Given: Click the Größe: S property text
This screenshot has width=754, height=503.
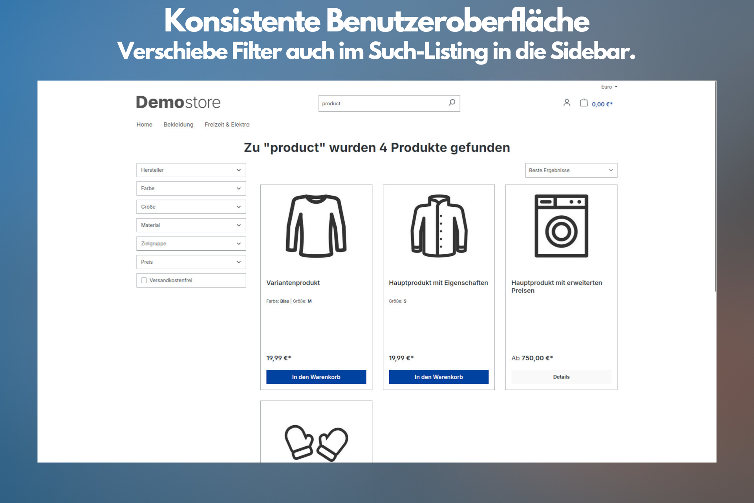Looking at the screenshot, I should pyautogui.click(x=397, y=301).
